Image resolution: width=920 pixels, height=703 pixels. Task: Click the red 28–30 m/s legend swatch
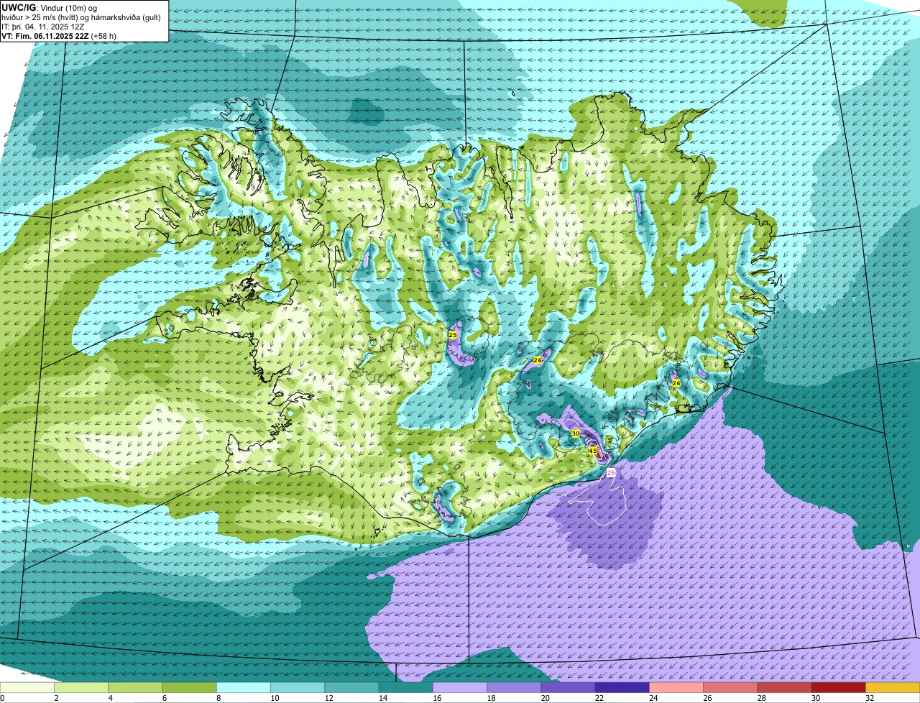tap(784, 688)
